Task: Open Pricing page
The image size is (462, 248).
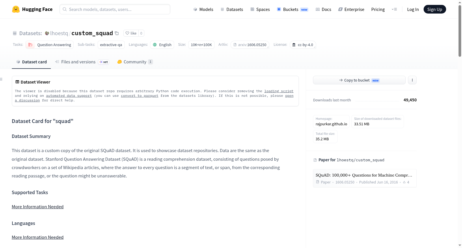Action: [378, 9]
